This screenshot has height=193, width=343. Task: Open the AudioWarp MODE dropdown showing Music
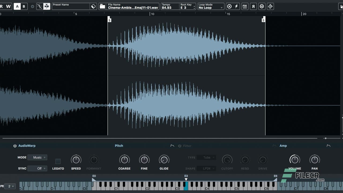(x=37, y=157)
